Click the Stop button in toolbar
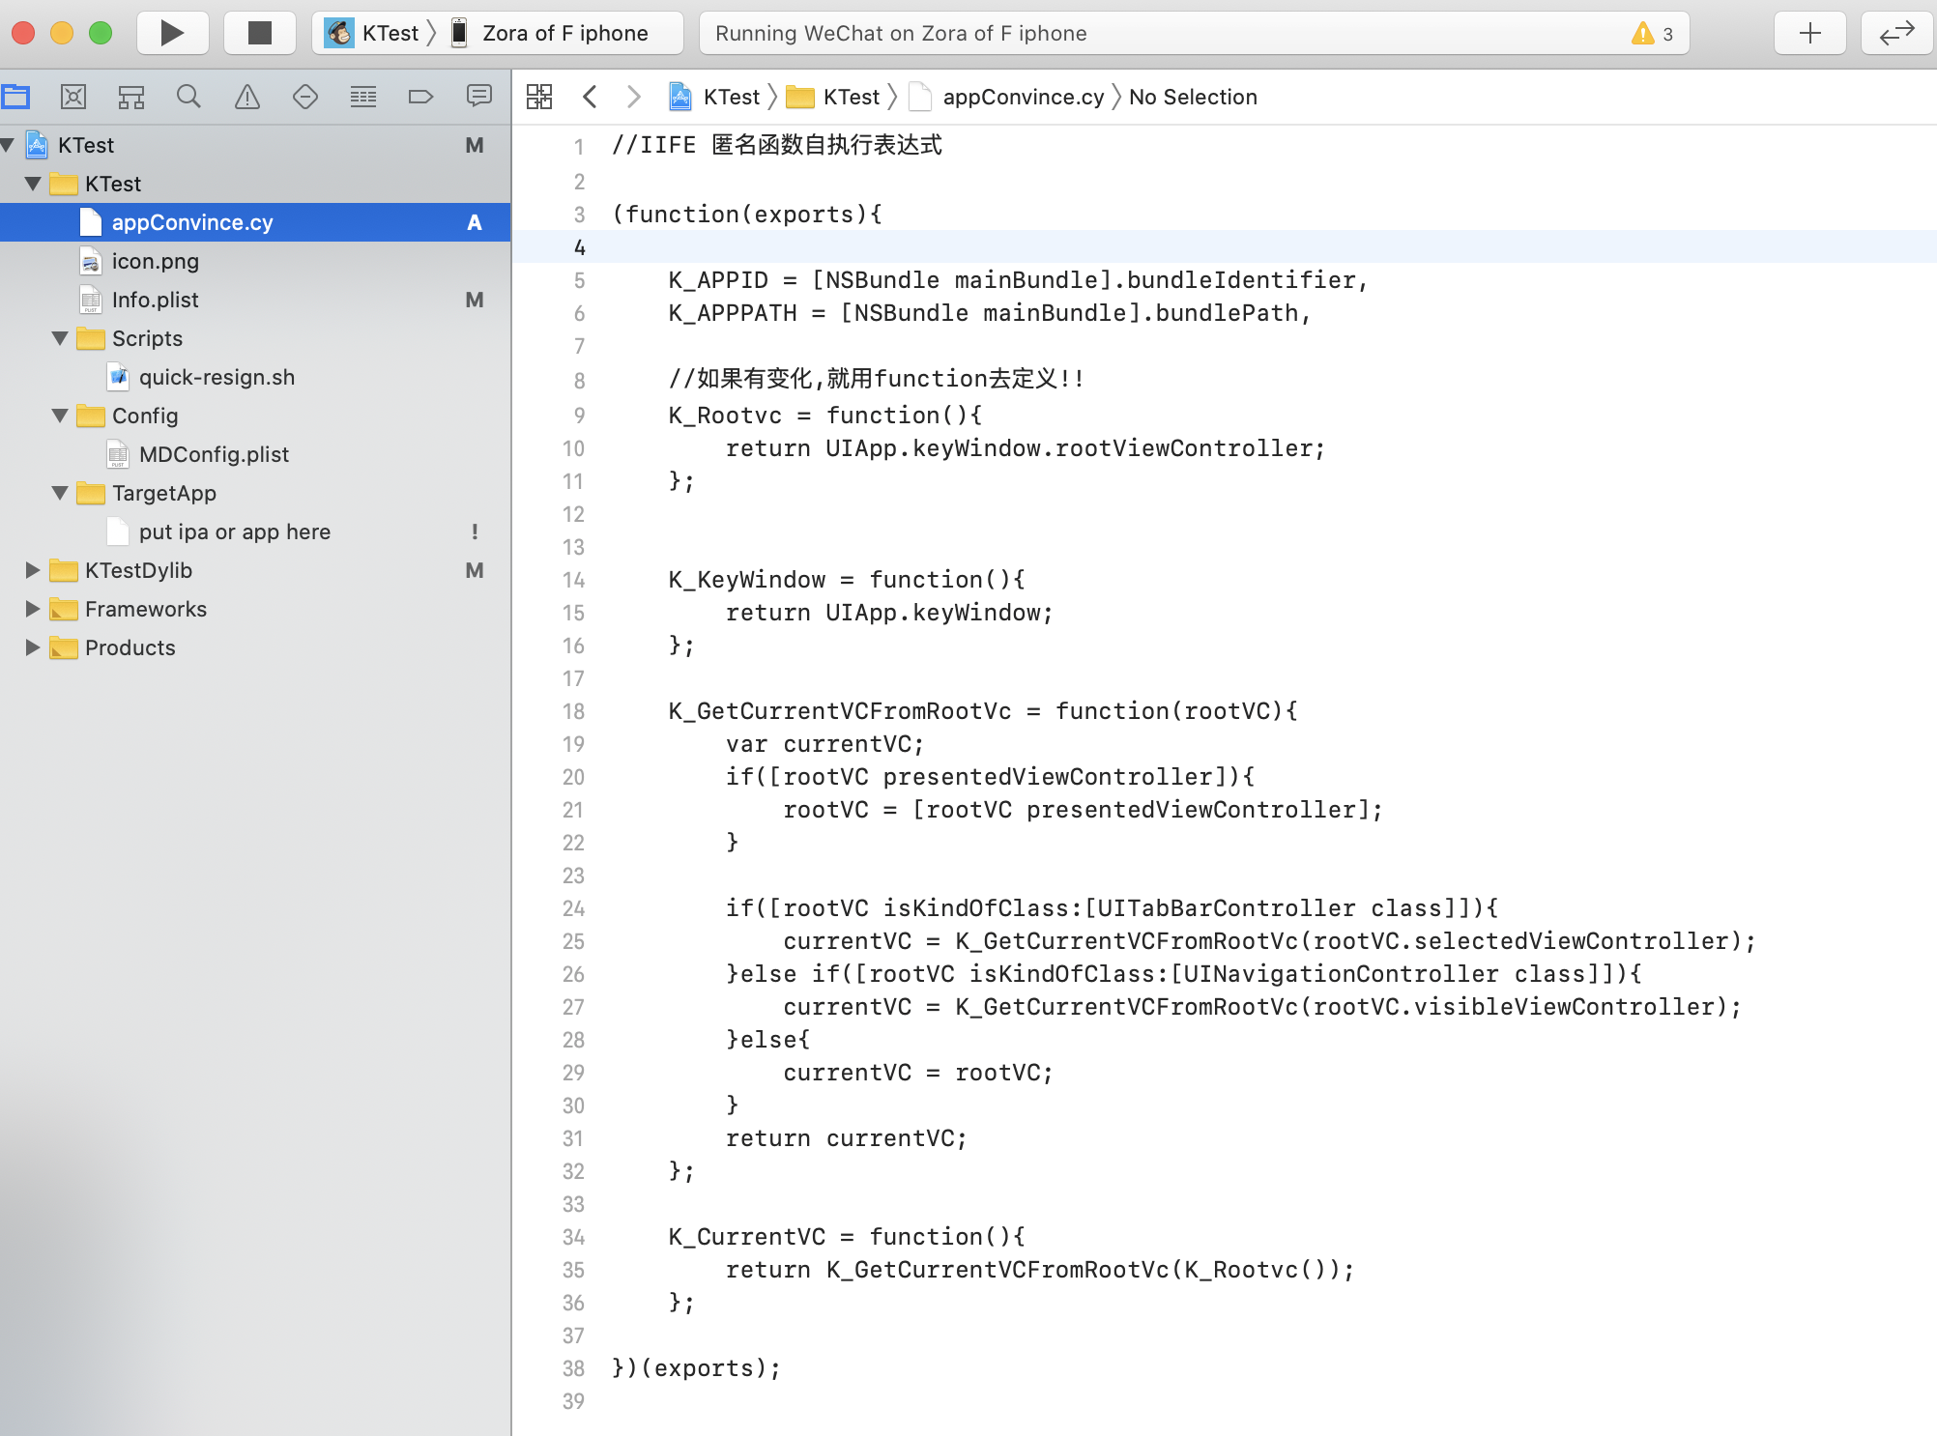The width and height of the screenshot is (1937, 1436). pyautogui.click(x=259, y=33)
